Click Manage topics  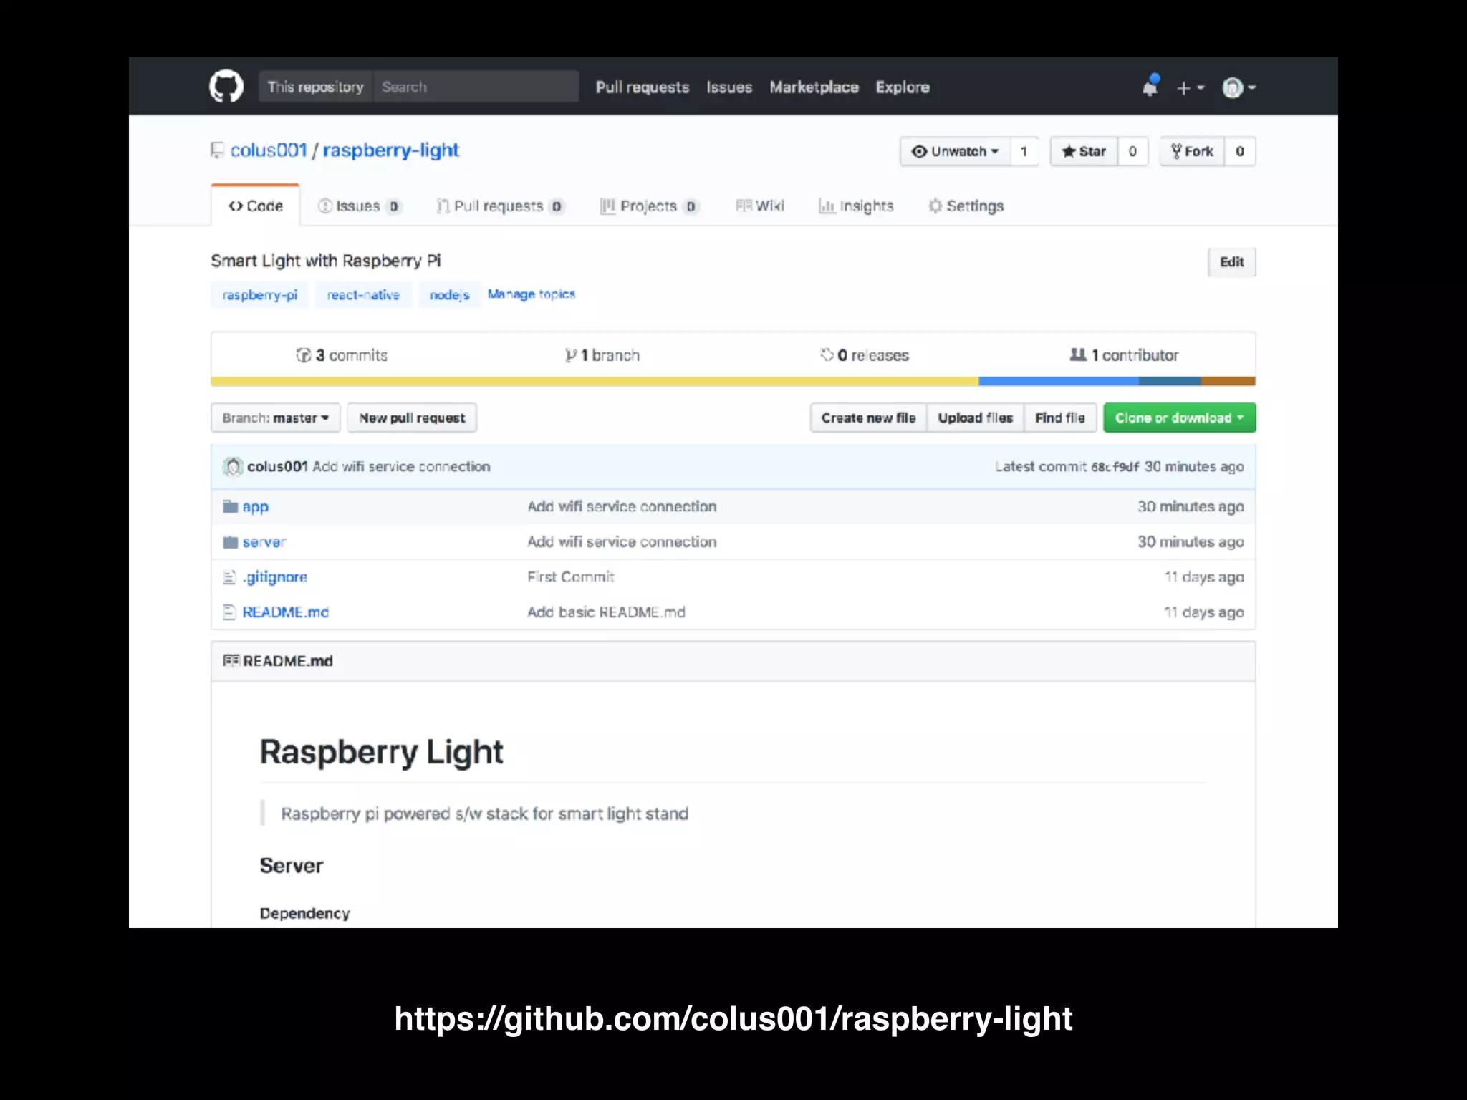[532, 294]
